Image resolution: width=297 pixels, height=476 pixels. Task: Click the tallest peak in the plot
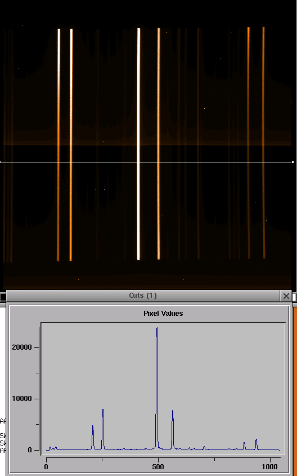click(157, 328)
